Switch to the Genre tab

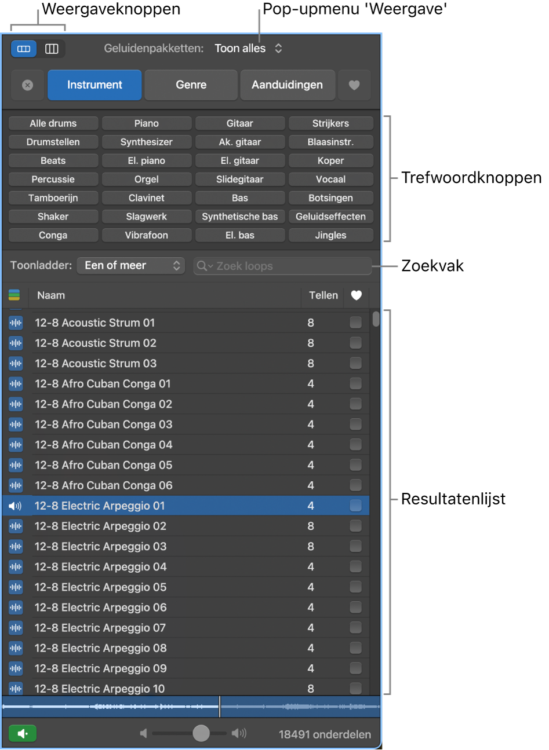(x=191, y=85)
